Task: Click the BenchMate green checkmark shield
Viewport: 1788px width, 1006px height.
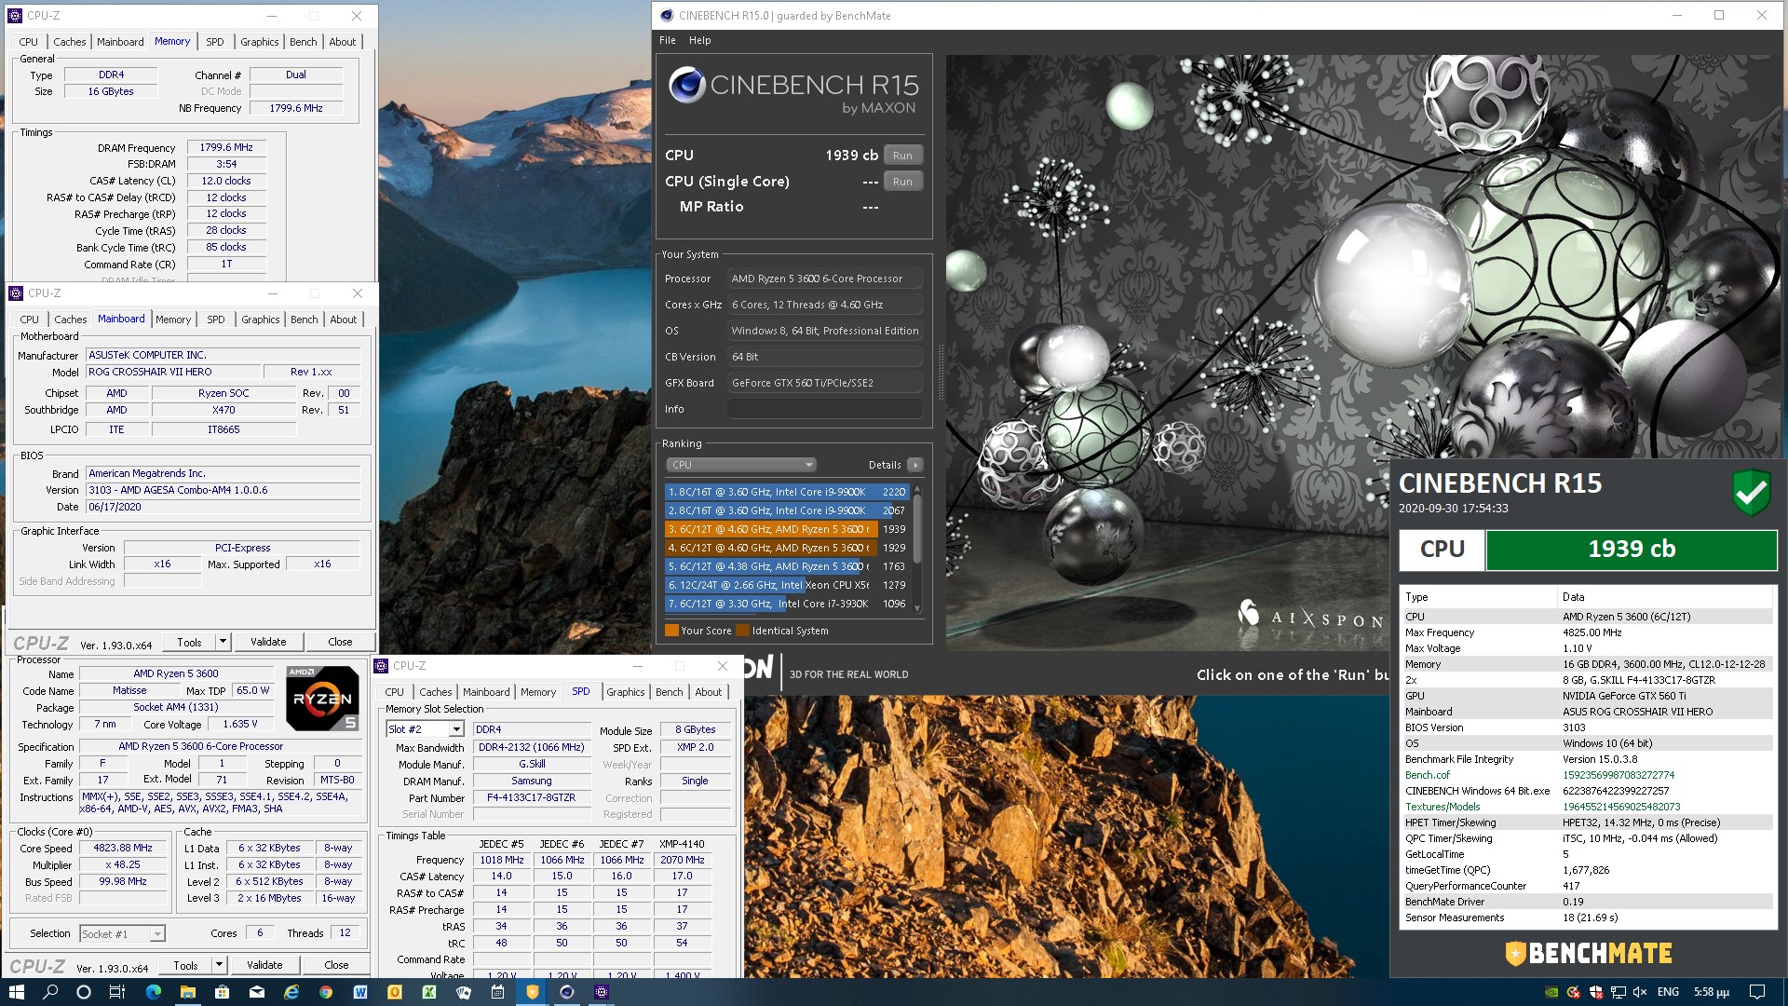Action: 1751,493
